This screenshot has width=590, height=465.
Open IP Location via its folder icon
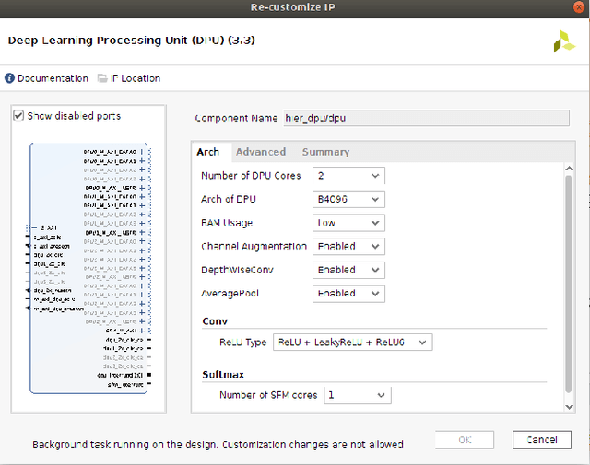point(102,78)
